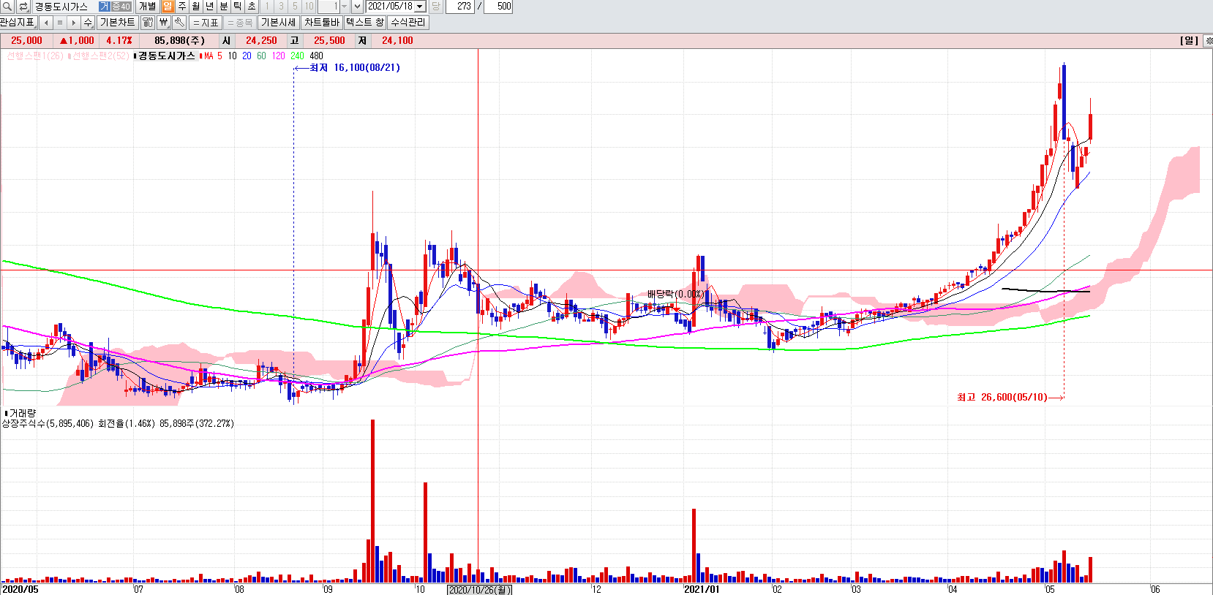Viewport: 1213px width, 595px height.
Task: Click the chart gear settings icon at right
Action: [x=1209, y=41]
